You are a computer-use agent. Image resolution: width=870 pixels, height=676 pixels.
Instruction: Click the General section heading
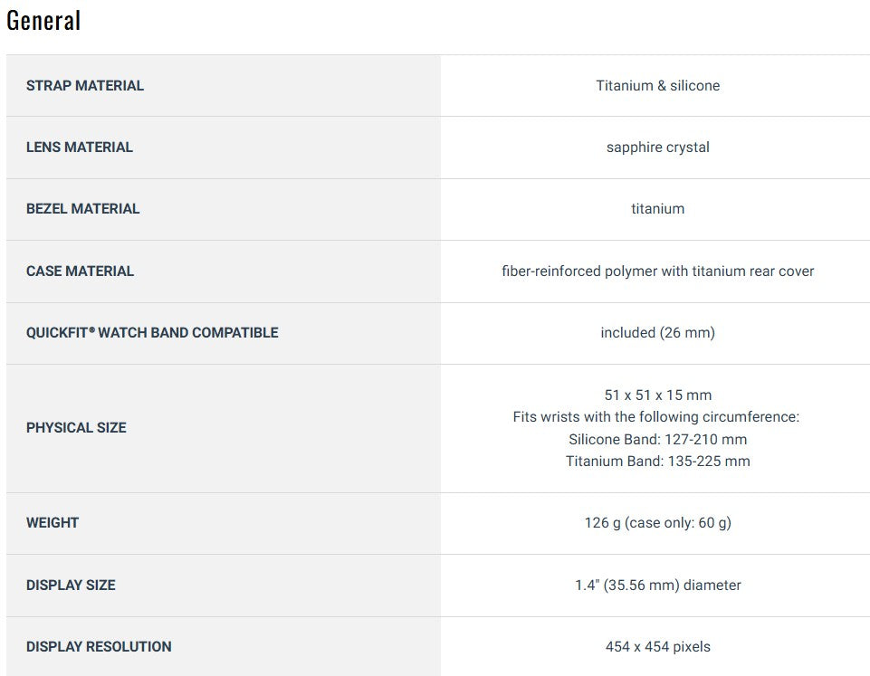click(x=43, y=21)
